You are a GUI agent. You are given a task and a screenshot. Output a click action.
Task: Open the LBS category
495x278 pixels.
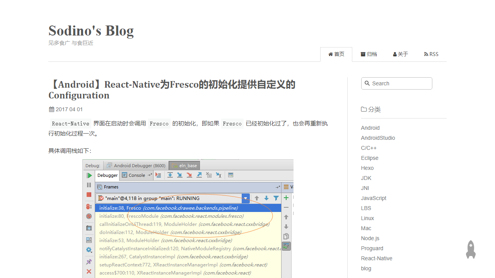tap(366, 208)
